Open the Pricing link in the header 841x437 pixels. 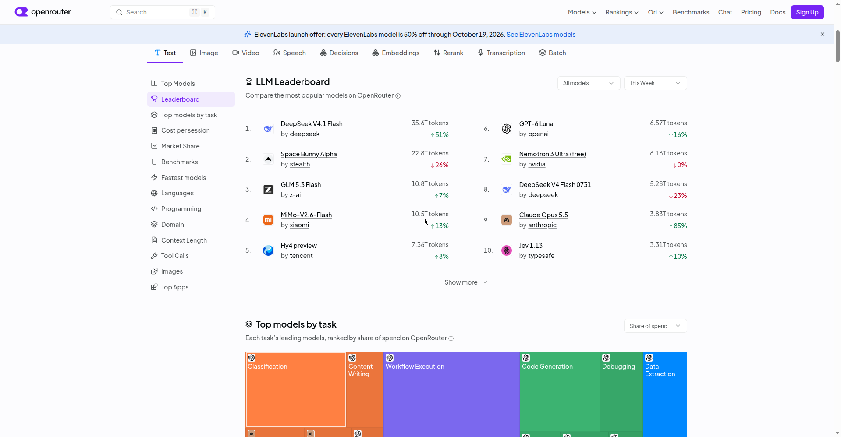pos(751,12)
